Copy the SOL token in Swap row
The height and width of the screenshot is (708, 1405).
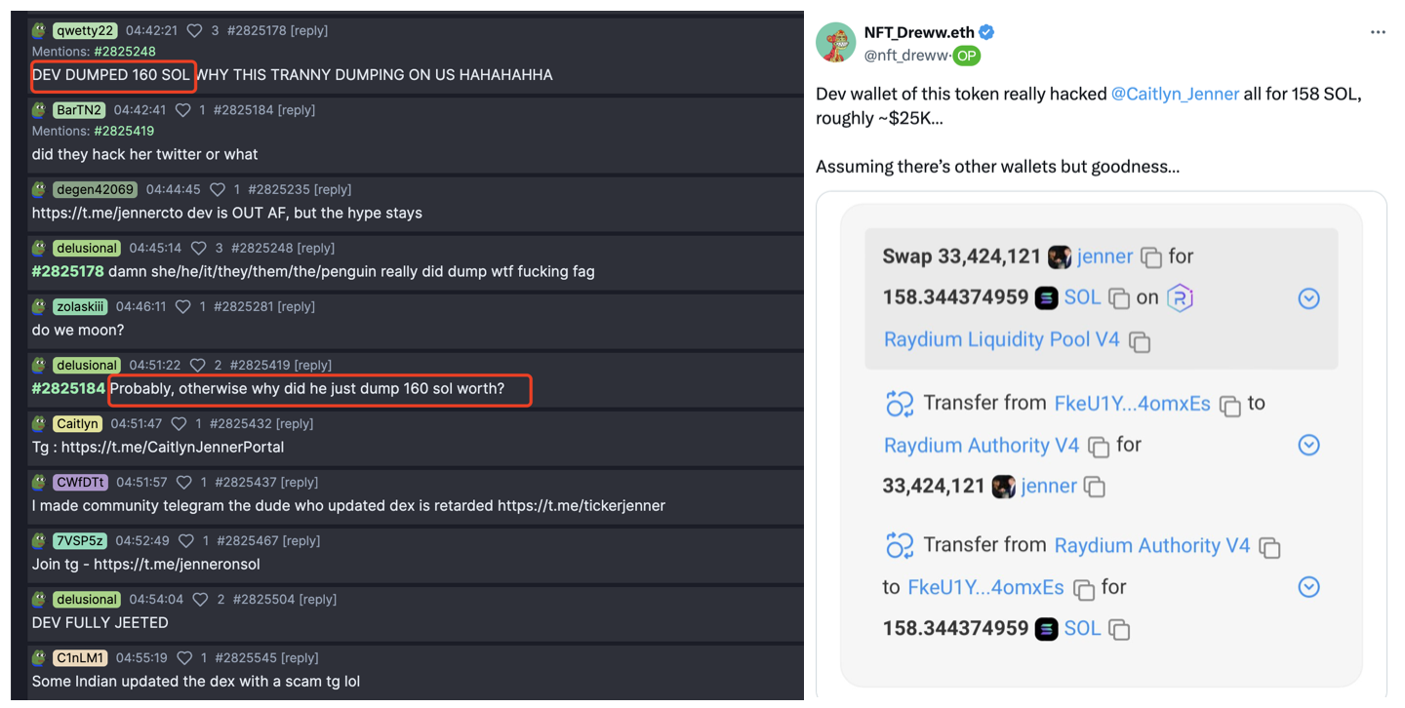coord(1118,298)
